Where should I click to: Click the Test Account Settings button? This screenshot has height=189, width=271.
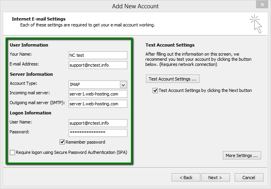pyautogui.click(x=173, y=79)
